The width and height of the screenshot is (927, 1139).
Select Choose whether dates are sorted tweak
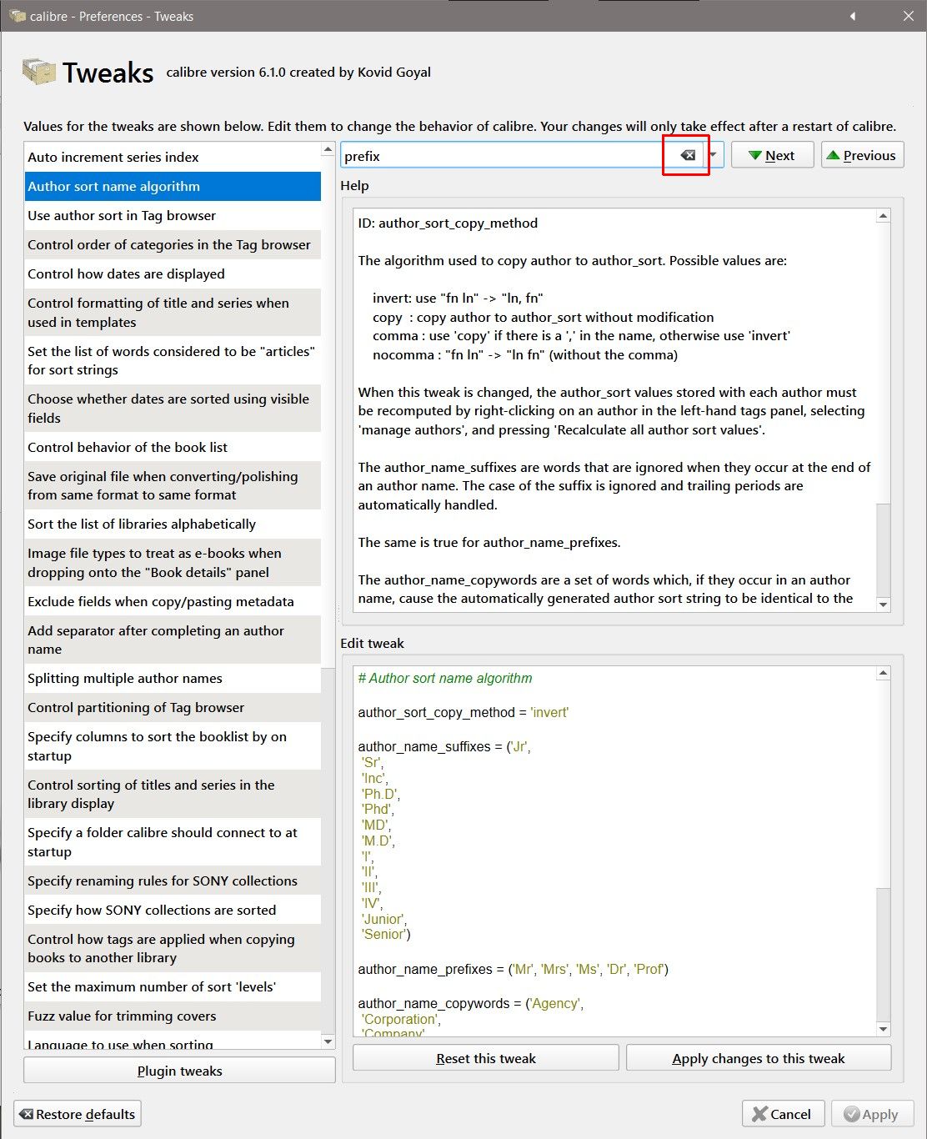pos(173,408)
